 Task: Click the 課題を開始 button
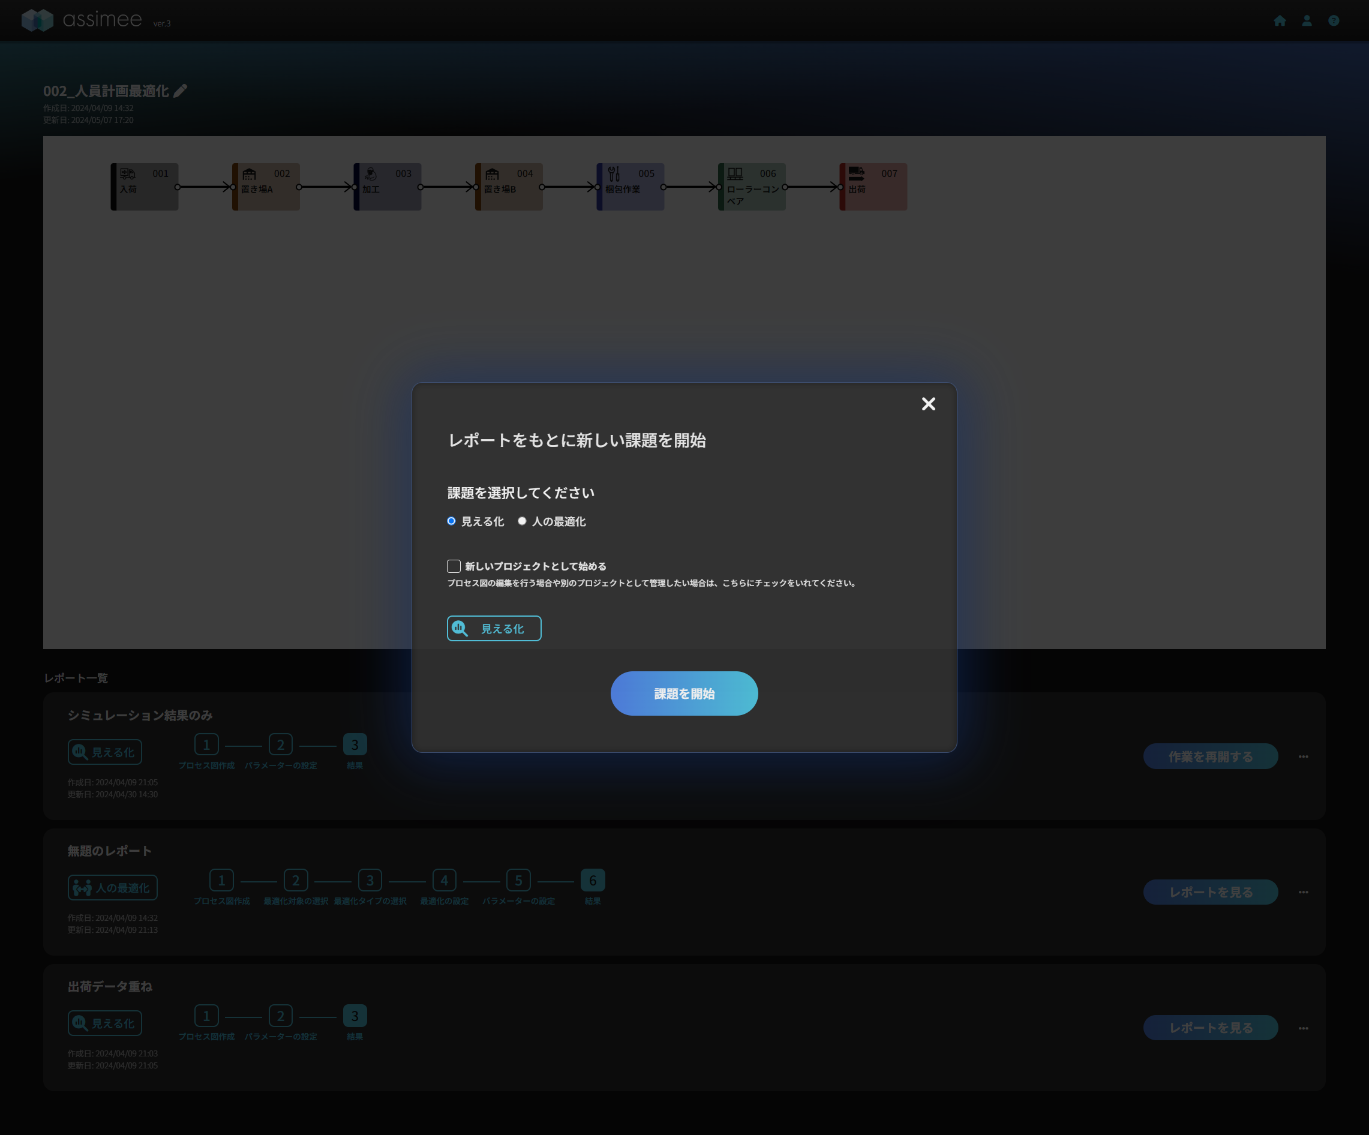click(x=684, y=693)
